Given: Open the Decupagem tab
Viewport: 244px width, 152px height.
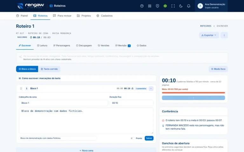Looking at the screenshot, I should click(84, 46).
